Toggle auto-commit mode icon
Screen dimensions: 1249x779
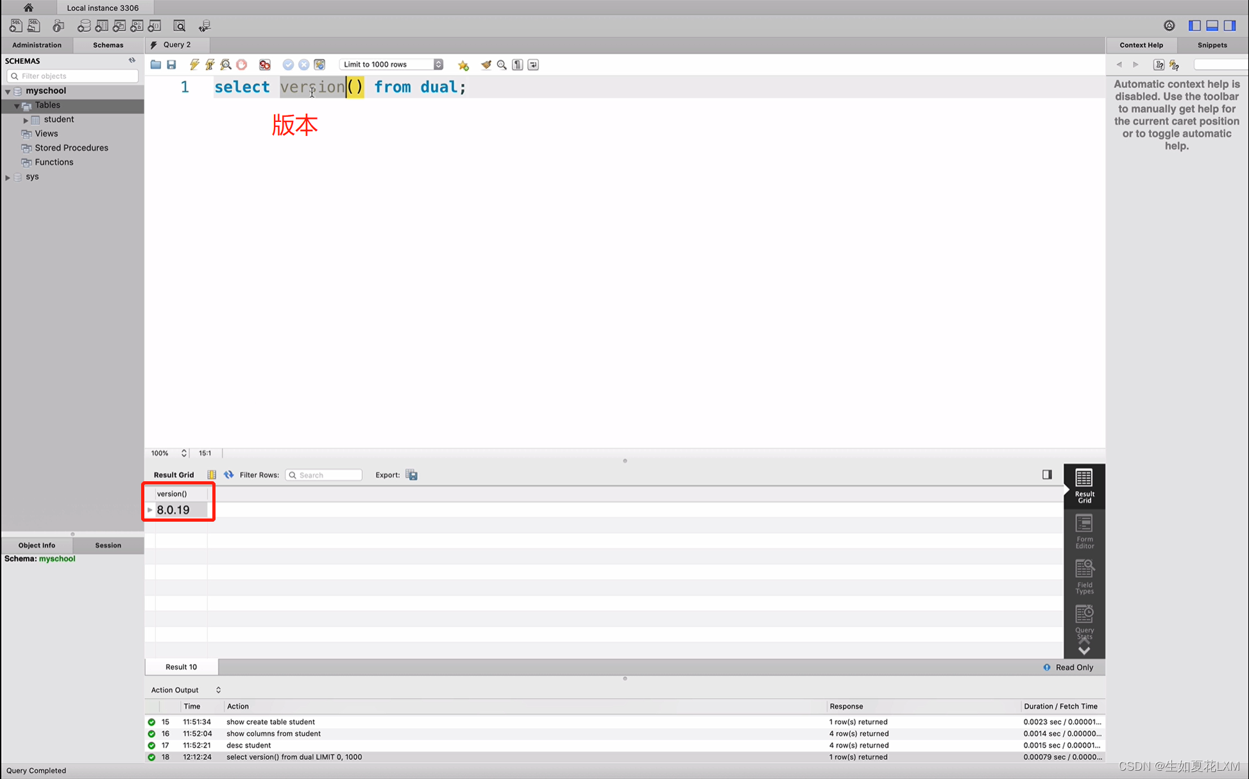pyautogui.click(x=319, y=64)
